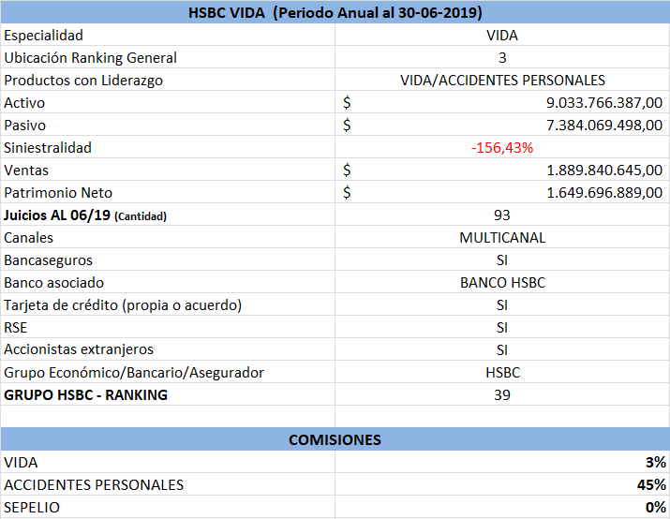Click the 'Bancaseguros' label

tap(48, 260)
